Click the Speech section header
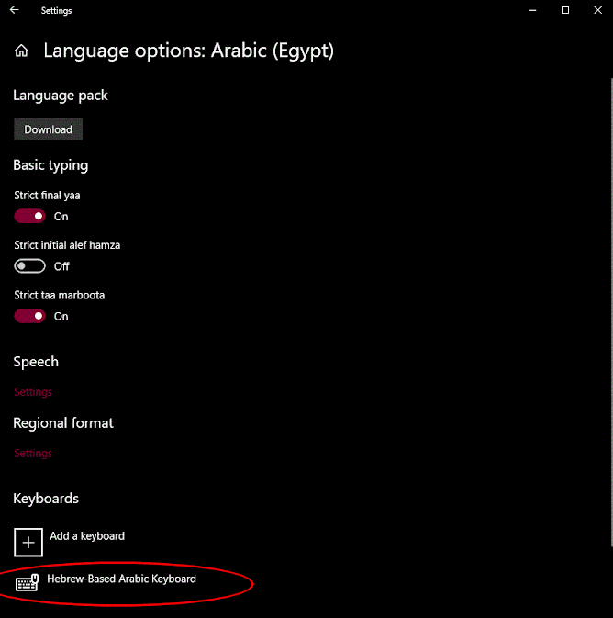This screenshot has width=613, height=618. pyautogui.click(x=36, y=362)
